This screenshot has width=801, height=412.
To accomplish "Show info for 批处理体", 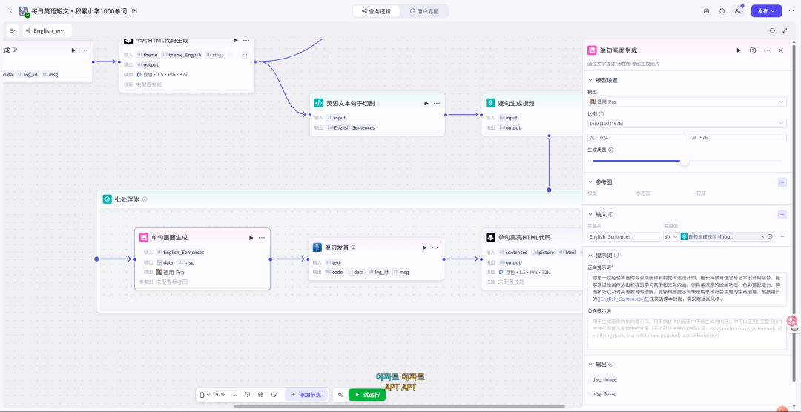I will 145,199.
